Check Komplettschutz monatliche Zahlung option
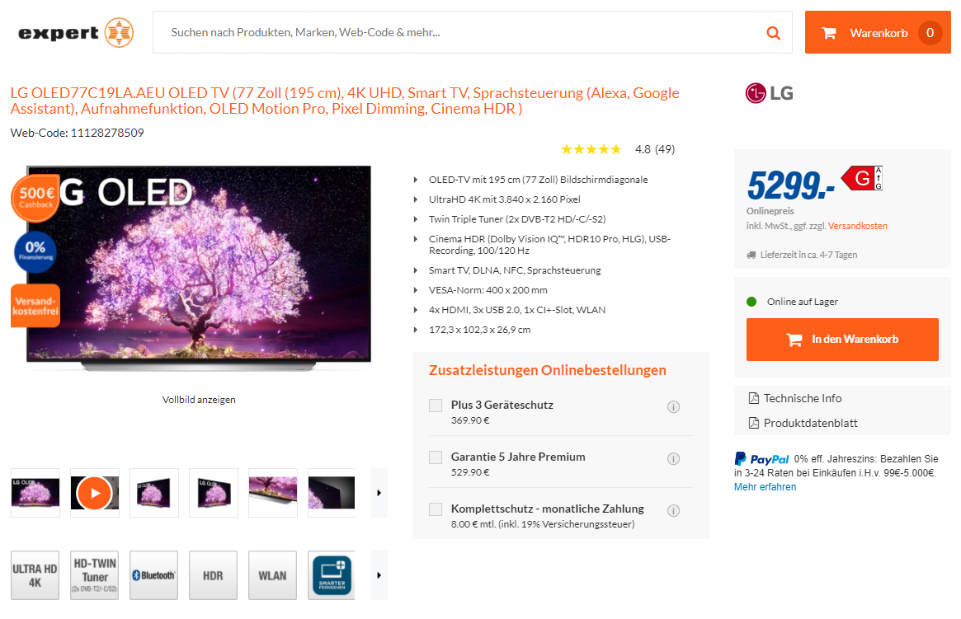The height and width of the screenshot is (619, 961). (436, 509)
